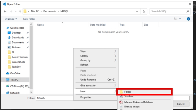Image resolution: width=196 pixels, height=110 pixels.
Task: Click the Back navigation arrow
Action: pyautogui.click(x=5, y=11)
